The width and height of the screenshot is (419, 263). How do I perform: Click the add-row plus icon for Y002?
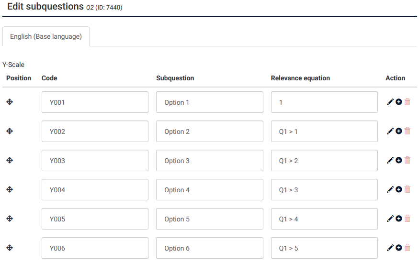tap(399, 131)
